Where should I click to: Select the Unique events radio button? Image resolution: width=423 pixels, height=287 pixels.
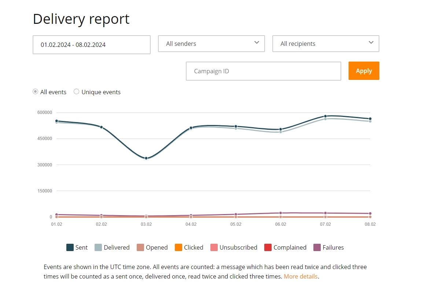[x=76, y=92]
